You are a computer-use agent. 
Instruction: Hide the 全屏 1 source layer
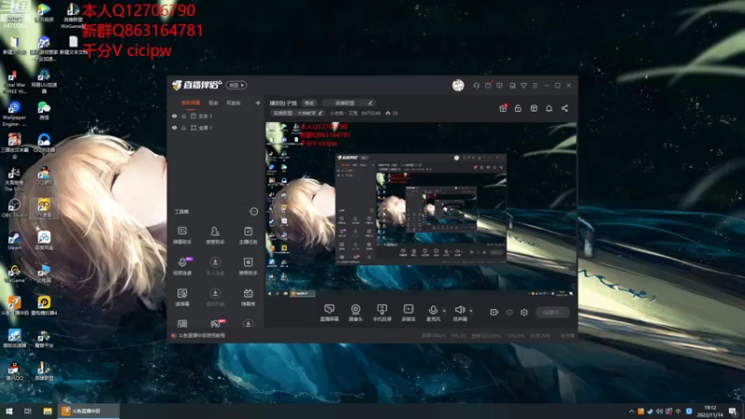point(174,128)
